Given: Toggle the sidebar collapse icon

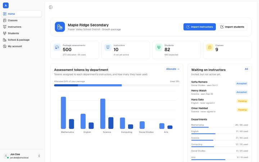Looking at the screenshot, I should [x=51, y=7].
